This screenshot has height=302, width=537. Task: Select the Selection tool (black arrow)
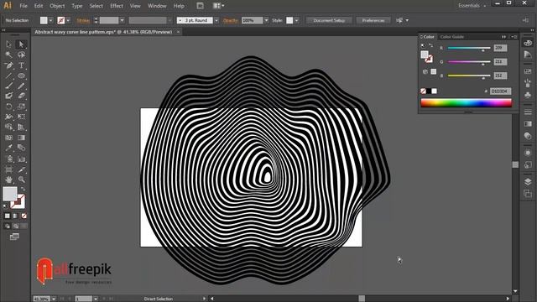[x=9, y=44]
